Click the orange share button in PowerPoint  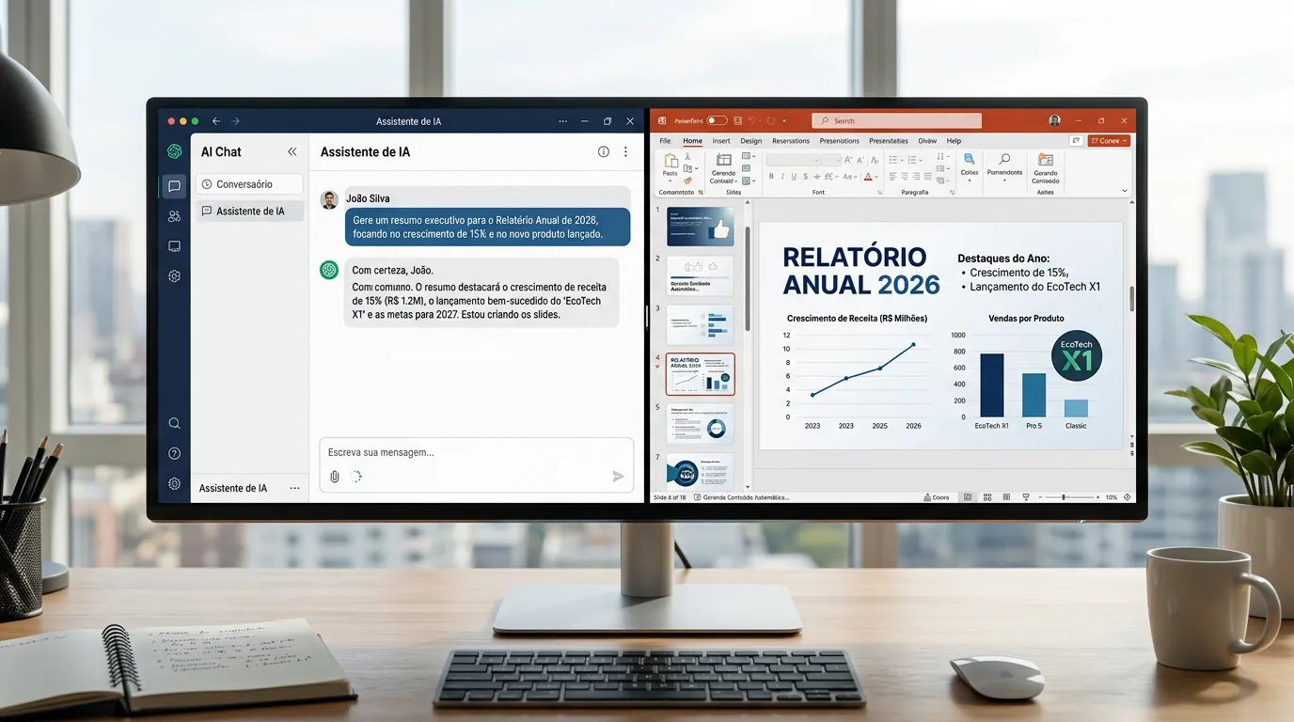click(1109, 141)
